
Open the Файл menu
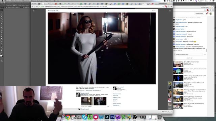point(12,1)
